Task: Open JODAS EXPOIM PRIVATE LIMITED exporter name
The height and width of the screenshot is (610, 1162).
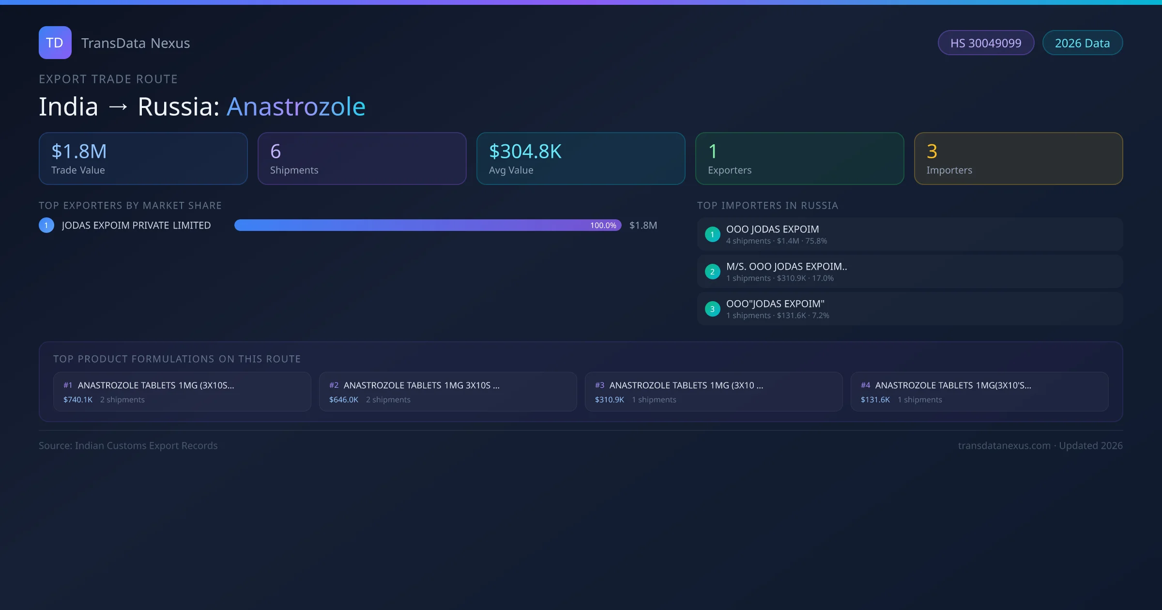Action: 136,225
